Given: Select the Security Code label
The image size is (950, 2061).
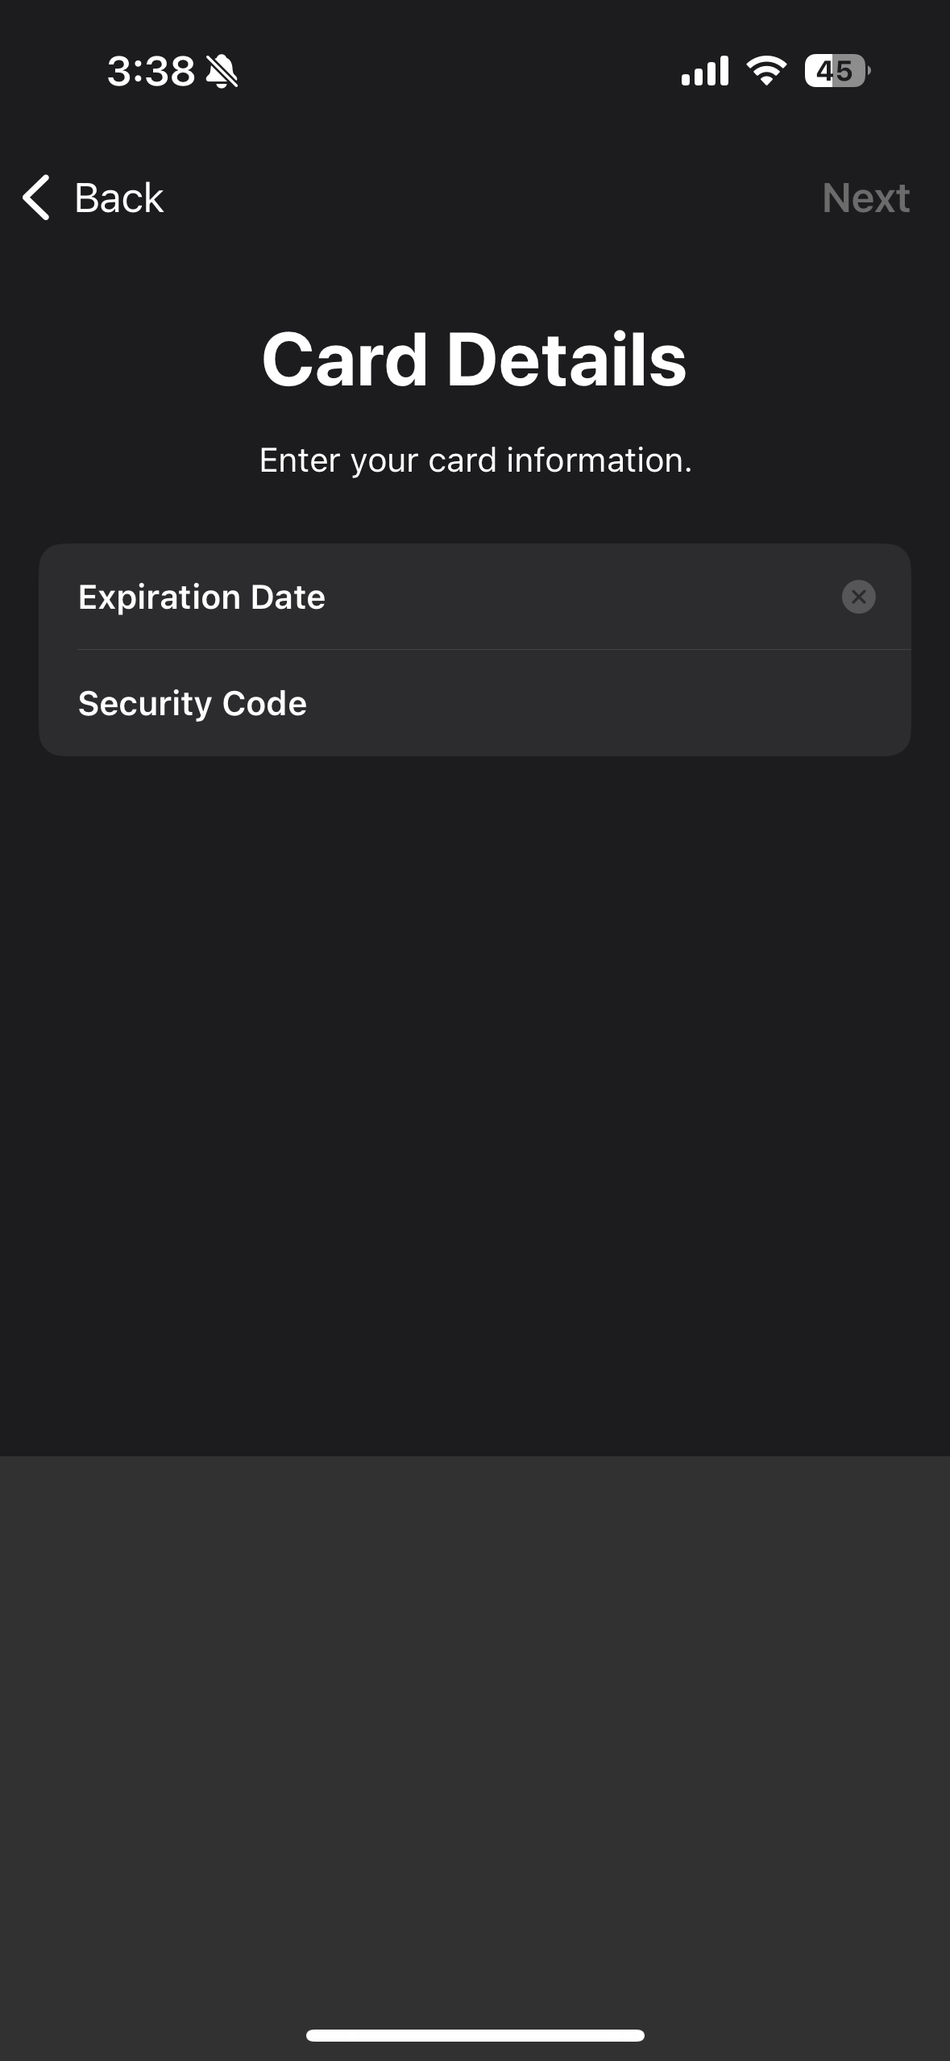Looking at the screenshot, I should pos(193,703).
